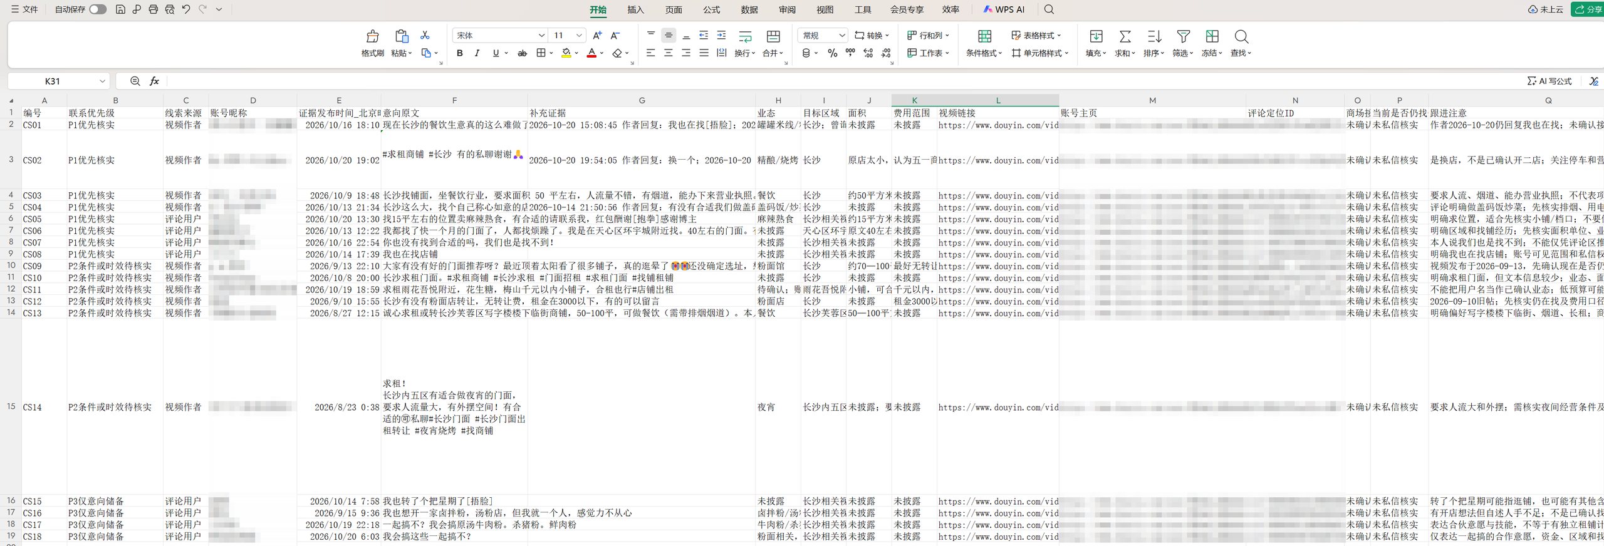Click the increase font size icon
1604x546 pixels.
pyautogui.click(x=597, y=35)
